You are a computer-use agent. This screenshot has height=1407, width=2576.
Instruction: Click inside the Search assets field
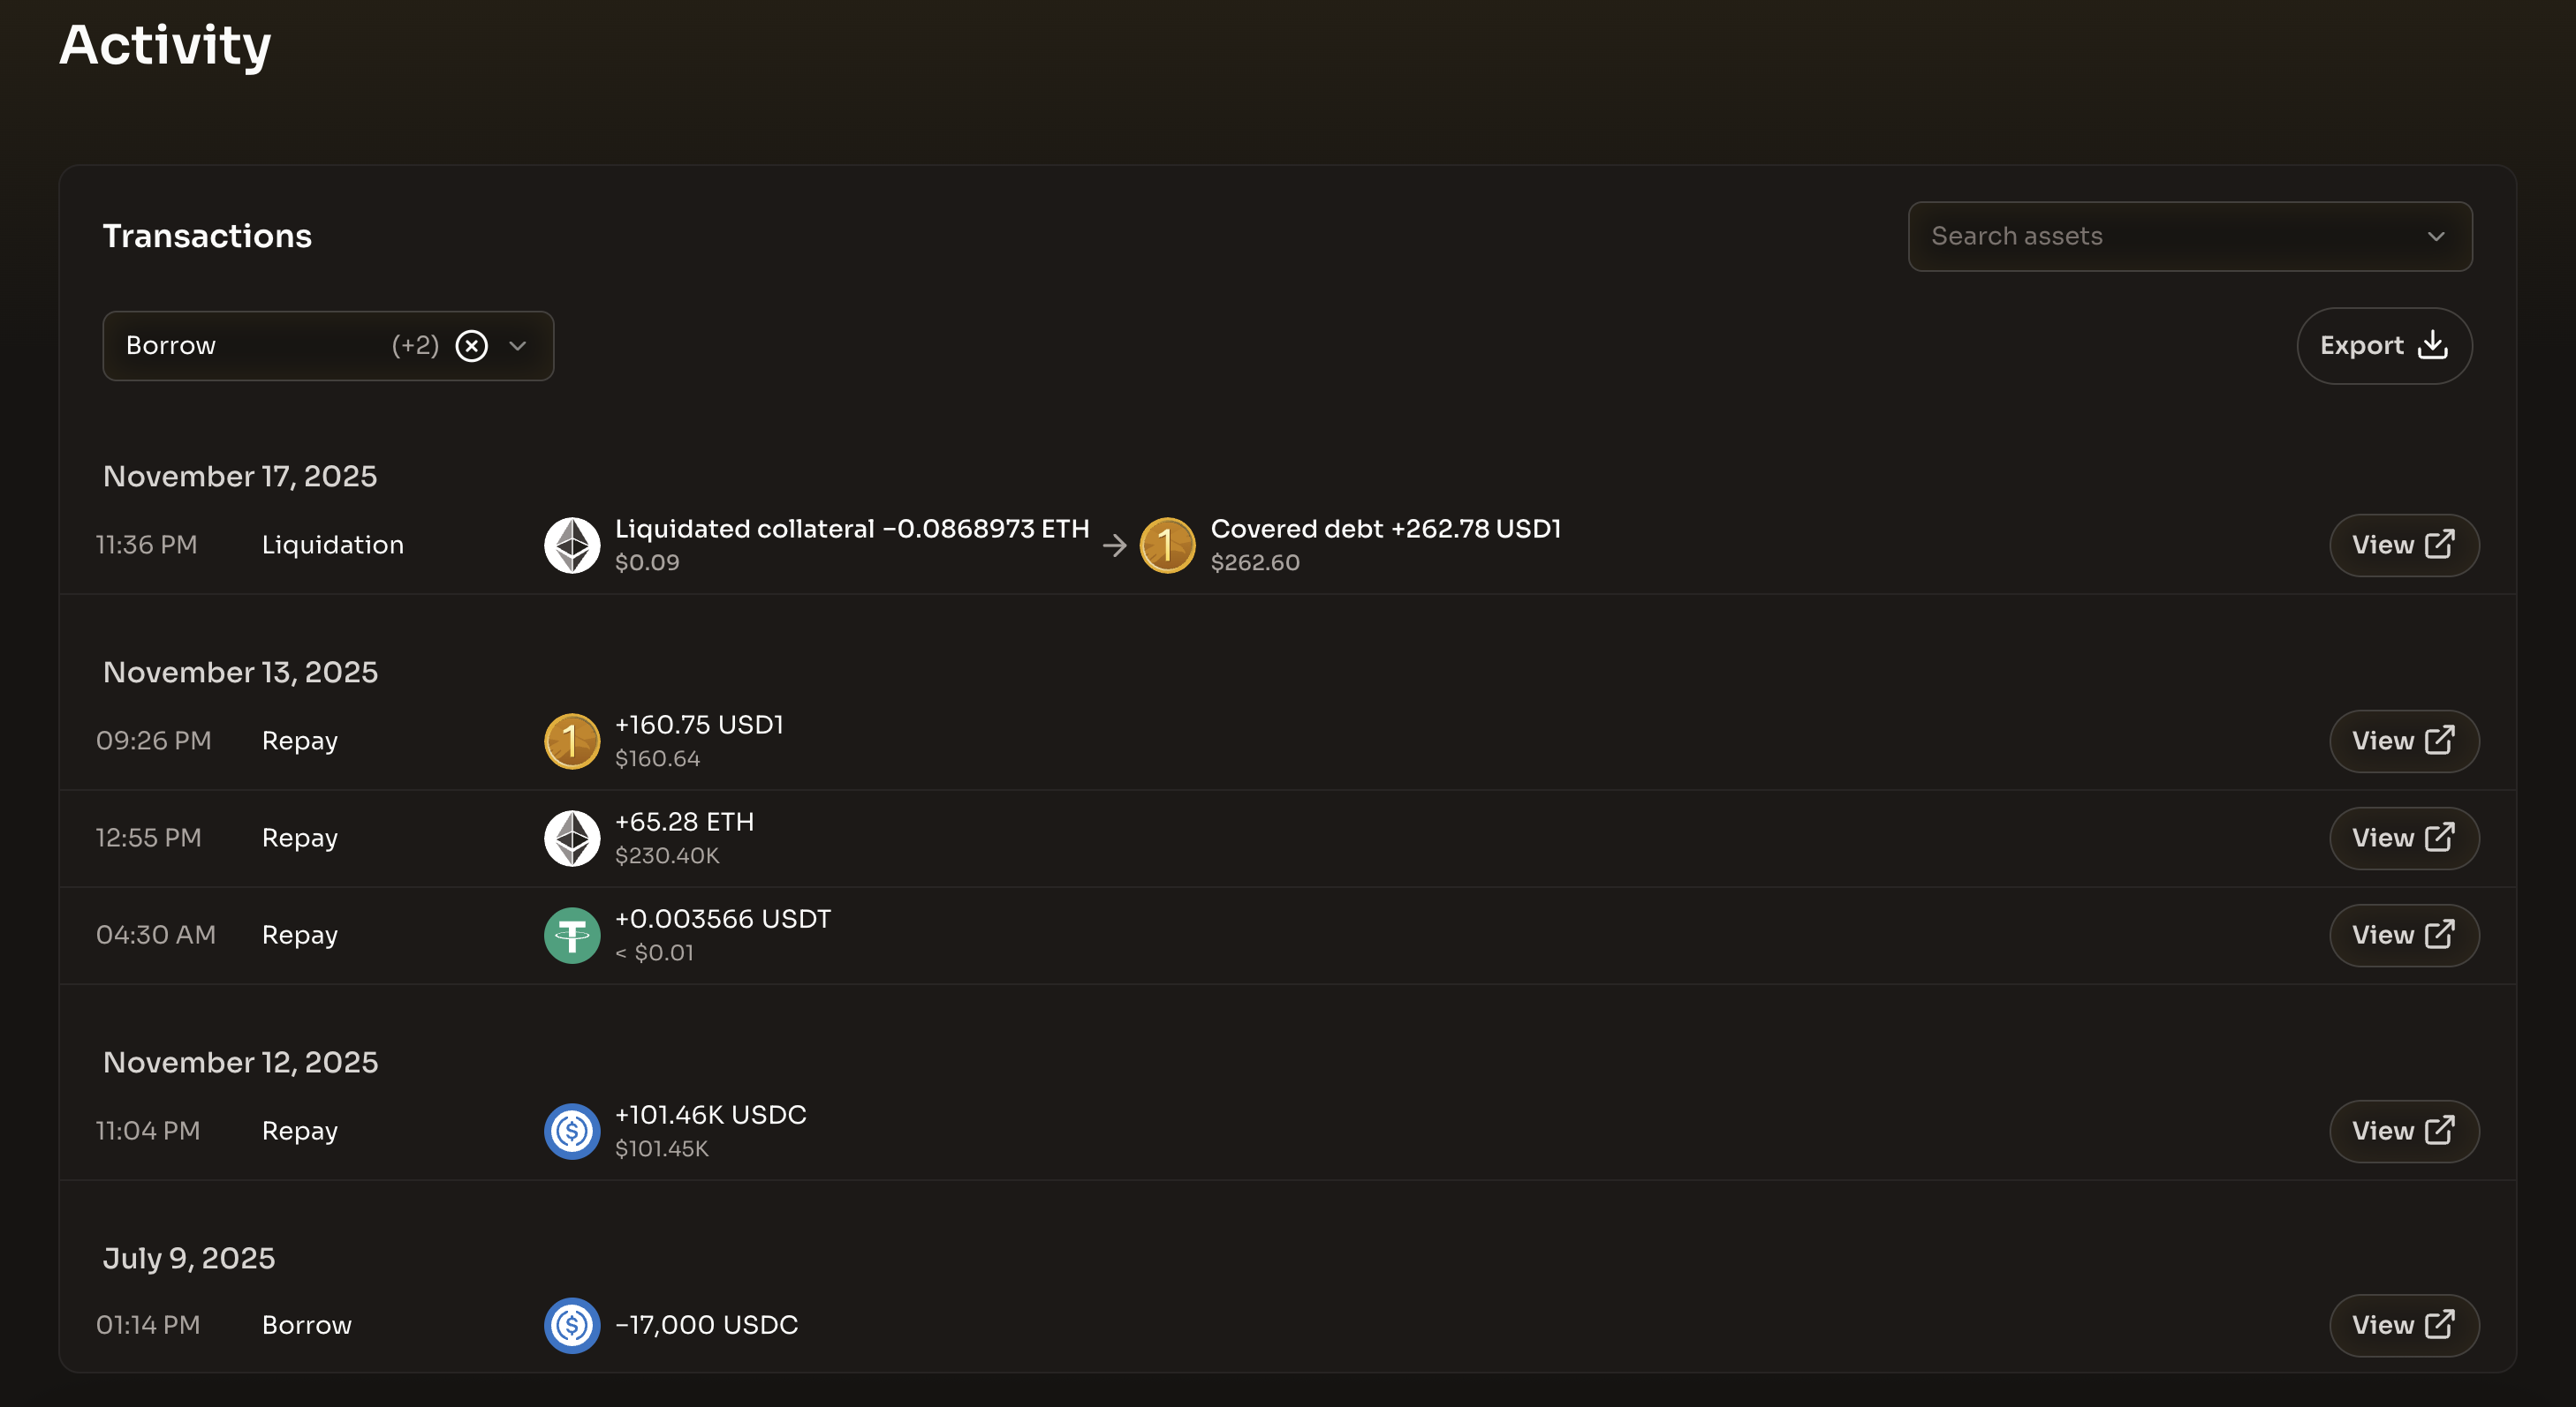2100,236
